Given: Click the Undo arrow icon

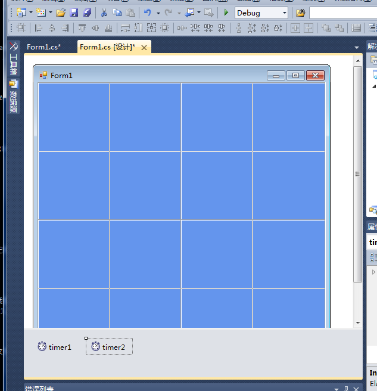Looking at the screenshot, I should pos(148,13).
